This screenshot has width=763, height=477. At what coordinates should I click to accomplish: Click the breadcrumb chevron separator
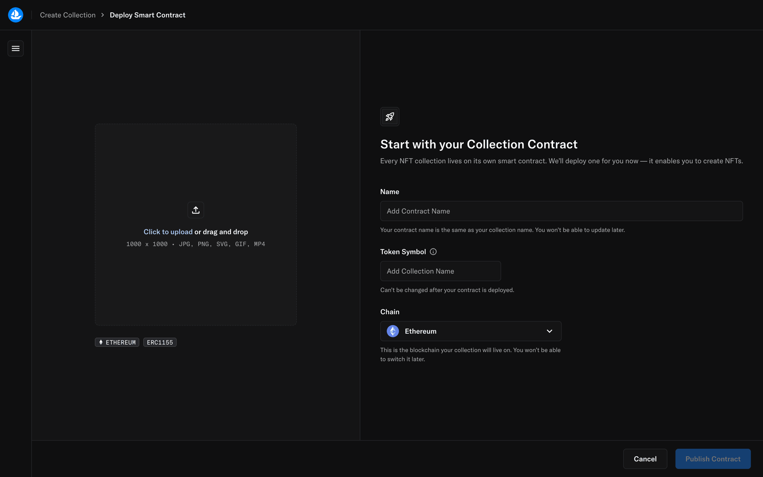pos(103,15)
